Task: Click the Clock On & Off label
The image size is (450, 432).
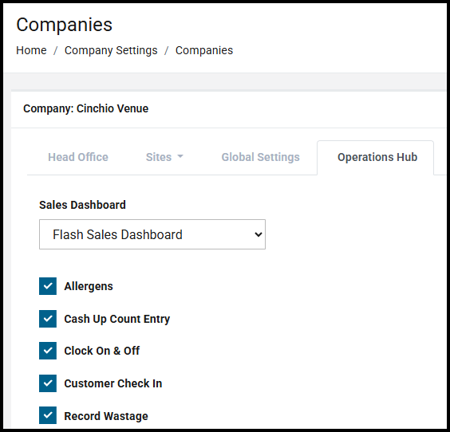Action: pyautogui.click(x=101, y=351)
